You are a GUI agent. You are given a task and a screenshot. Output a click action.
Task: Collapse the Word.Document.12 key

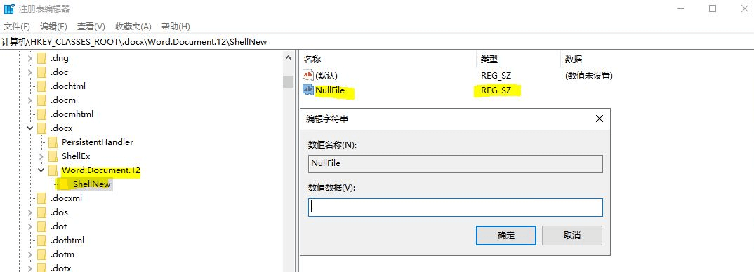click(41, 170)
